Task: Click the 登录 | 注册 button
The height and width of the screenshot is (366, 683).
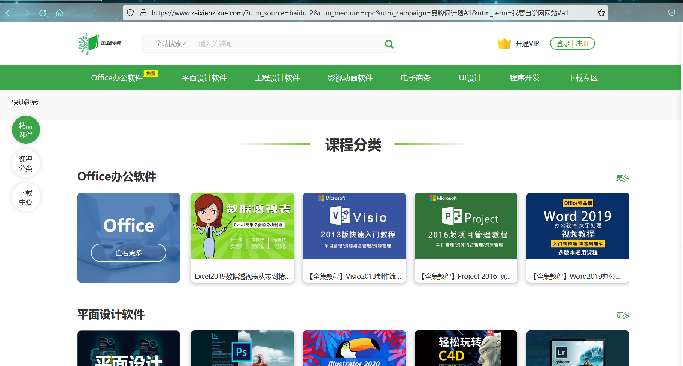Action: coord(572,43)
